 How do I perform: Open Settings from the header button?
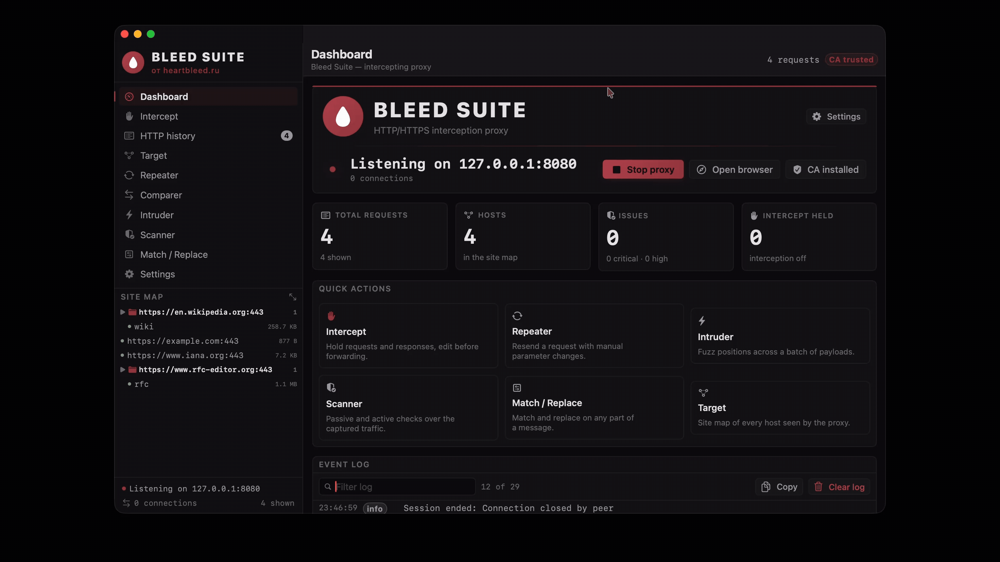pyautogui.click(x=836, y=116)
